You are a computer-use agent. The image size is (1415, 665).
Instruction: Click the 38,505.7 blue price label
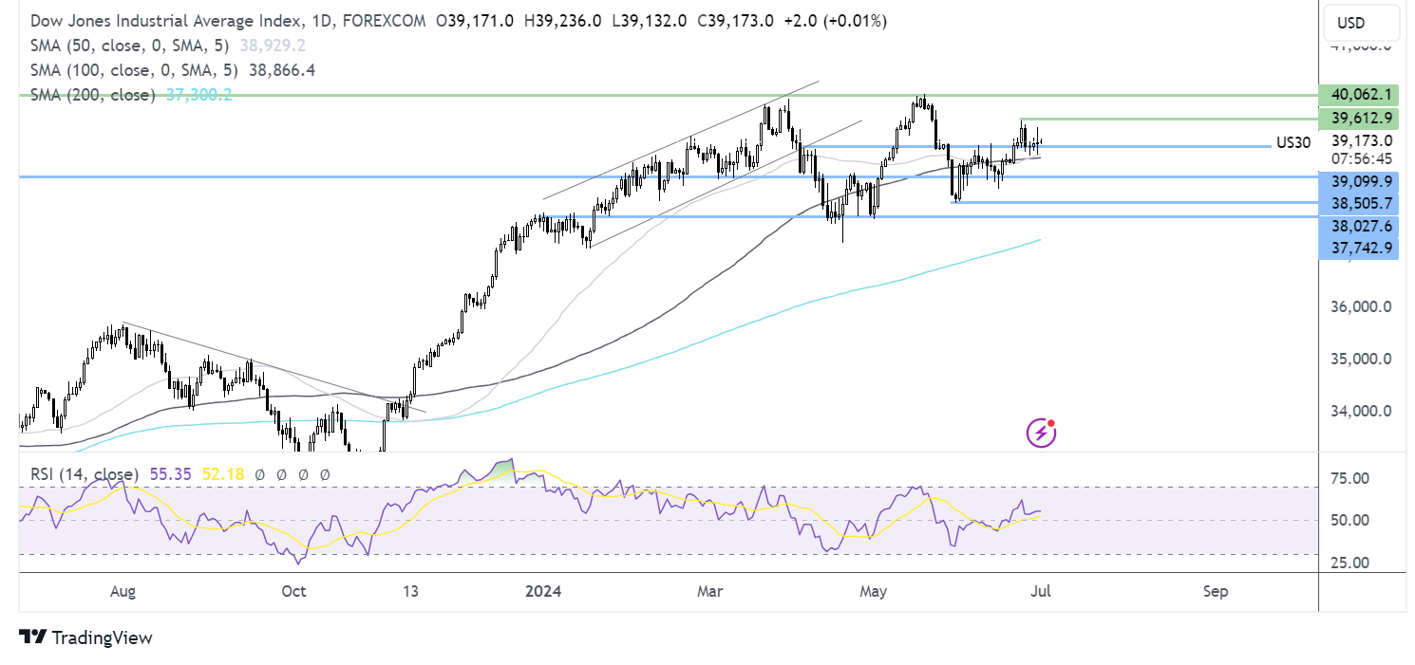[x=1361, y=203]
